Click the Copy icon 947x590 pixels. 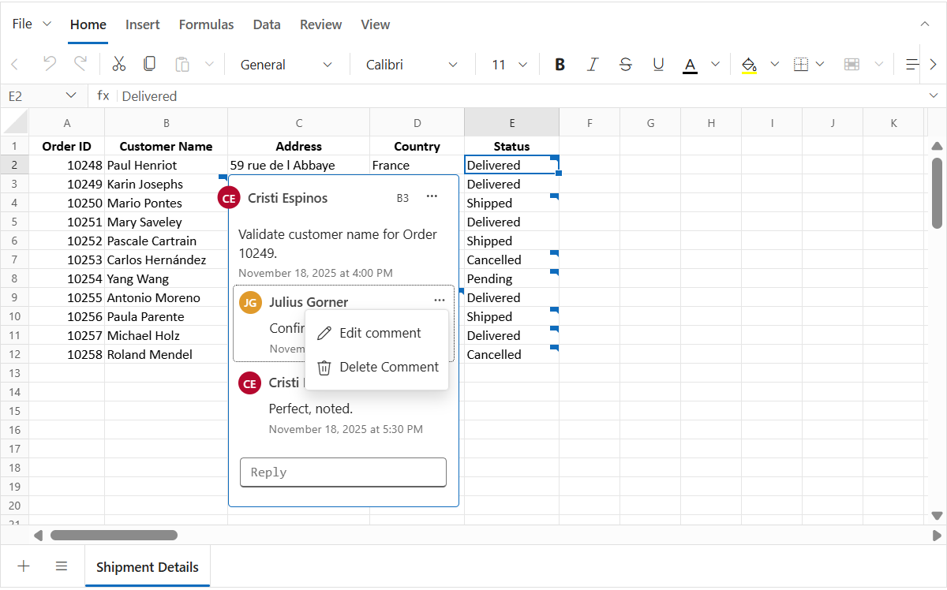coord(149,65)
